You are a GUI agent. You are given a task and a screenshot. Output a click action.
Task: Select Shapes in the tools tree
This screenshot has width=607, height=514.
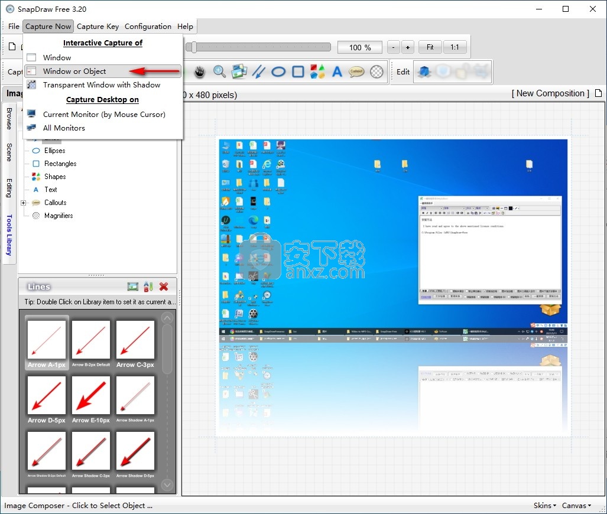pyautogui.click(x=55, y=177)
